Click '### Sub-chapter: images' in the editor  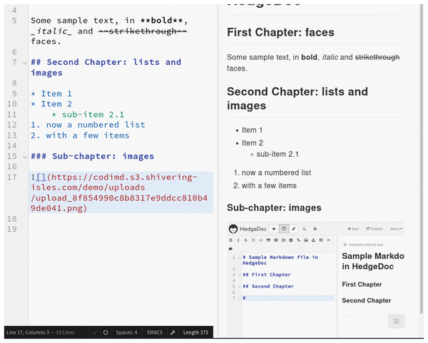click(x=92, y=156)
